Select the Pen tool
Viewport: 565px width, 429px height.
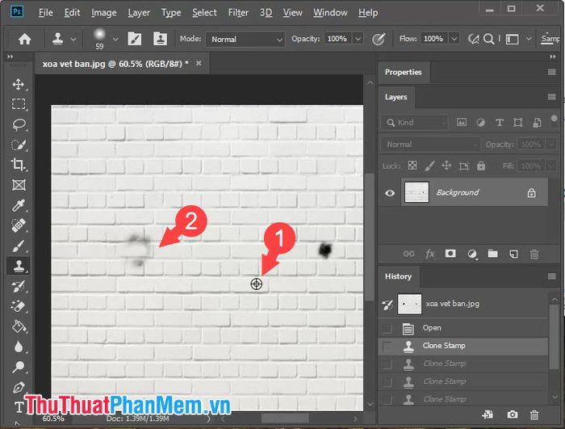(19, 388)
